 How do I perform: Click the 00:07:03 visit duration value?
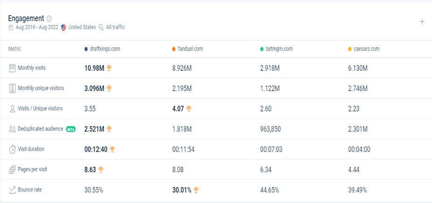point(272,149)
